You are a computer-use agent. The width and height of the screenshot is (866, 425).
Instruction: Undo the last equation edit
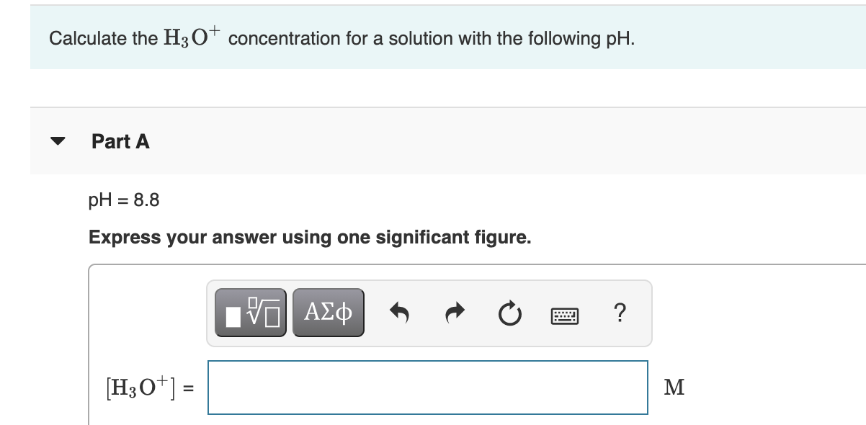401,312
